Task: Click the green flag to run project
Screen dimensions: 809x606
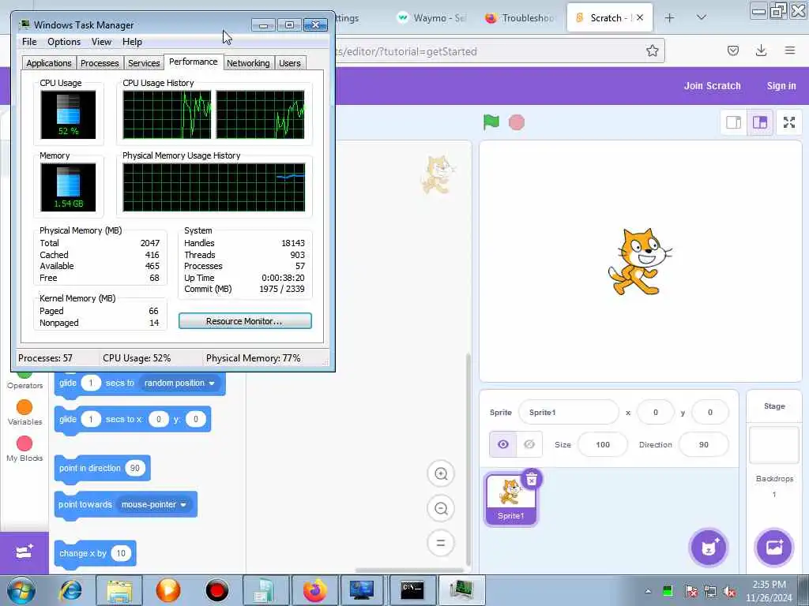Action: coord(491,122)
